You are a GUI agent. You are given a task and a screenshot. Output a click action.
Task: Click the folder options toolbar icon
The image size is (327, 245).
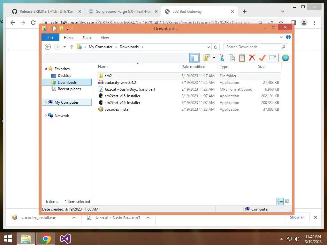tap(206, 58)
